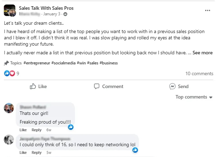Open the #entrepreneur hashtag topic

click(x=37, y=63)
